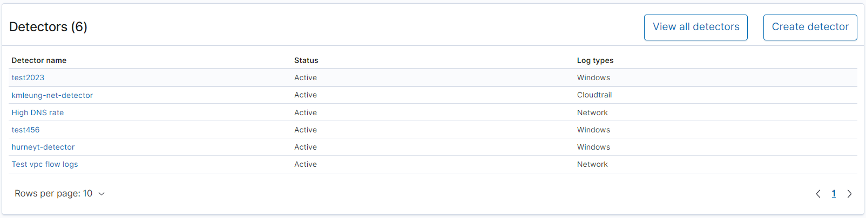Select page 1 in pagination
The height and width of the screenshot is (218, 866).
[834, 194]
